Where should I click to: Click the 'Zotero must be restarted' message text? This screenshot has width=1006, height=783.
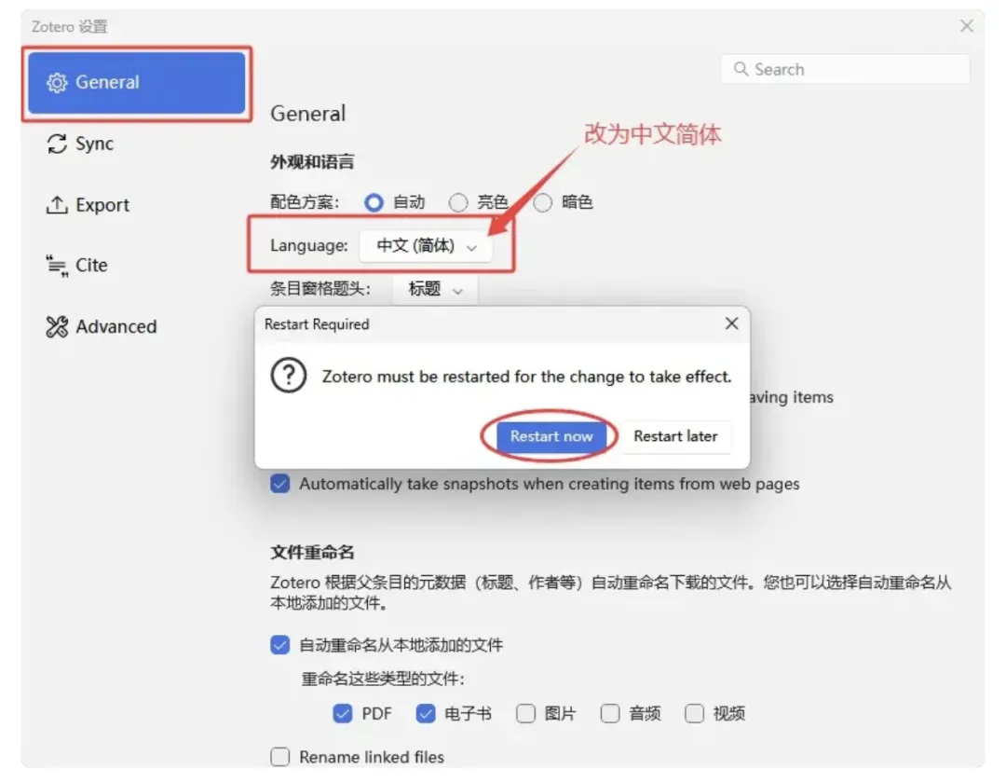point(526,377)
